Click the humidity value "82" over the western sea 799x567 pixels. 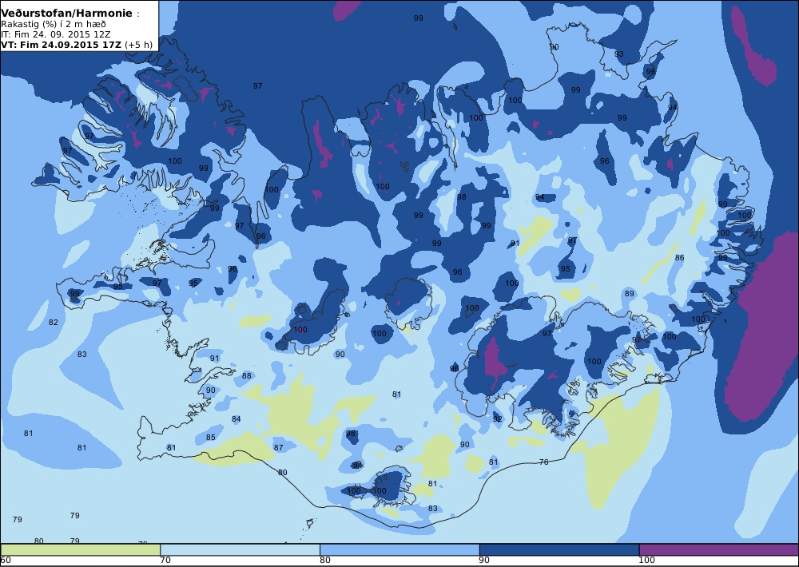click(x=53, y=323)
